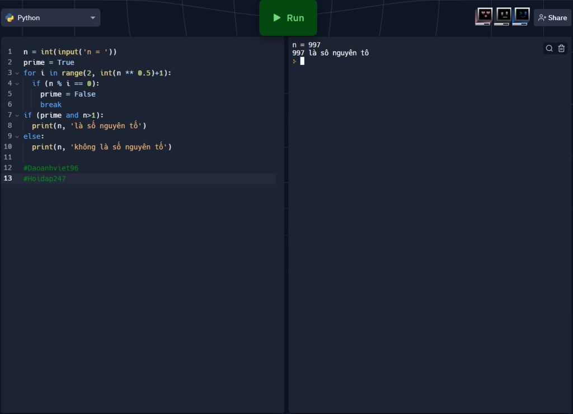Open console search magnifier icon
The height and width of the screenshot is (414, 573).
click(x=549, y=49)
